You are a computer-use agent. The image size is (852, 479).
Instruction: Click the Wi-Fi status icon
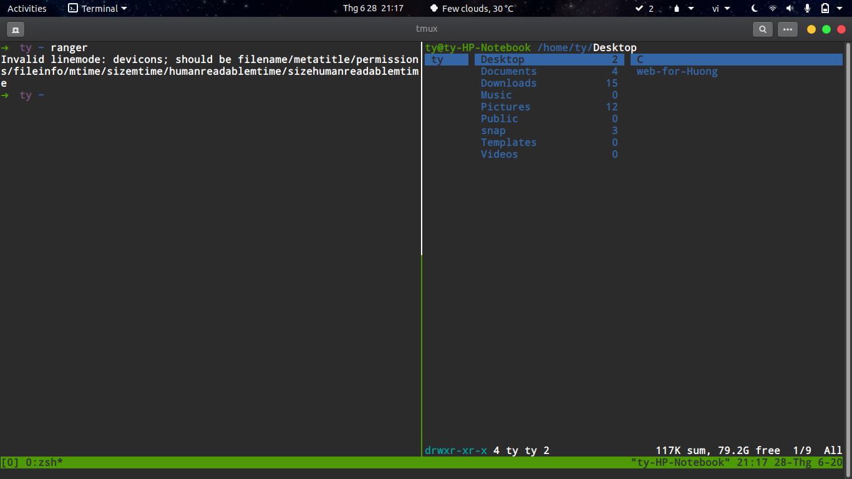click(x=773, y=8)
